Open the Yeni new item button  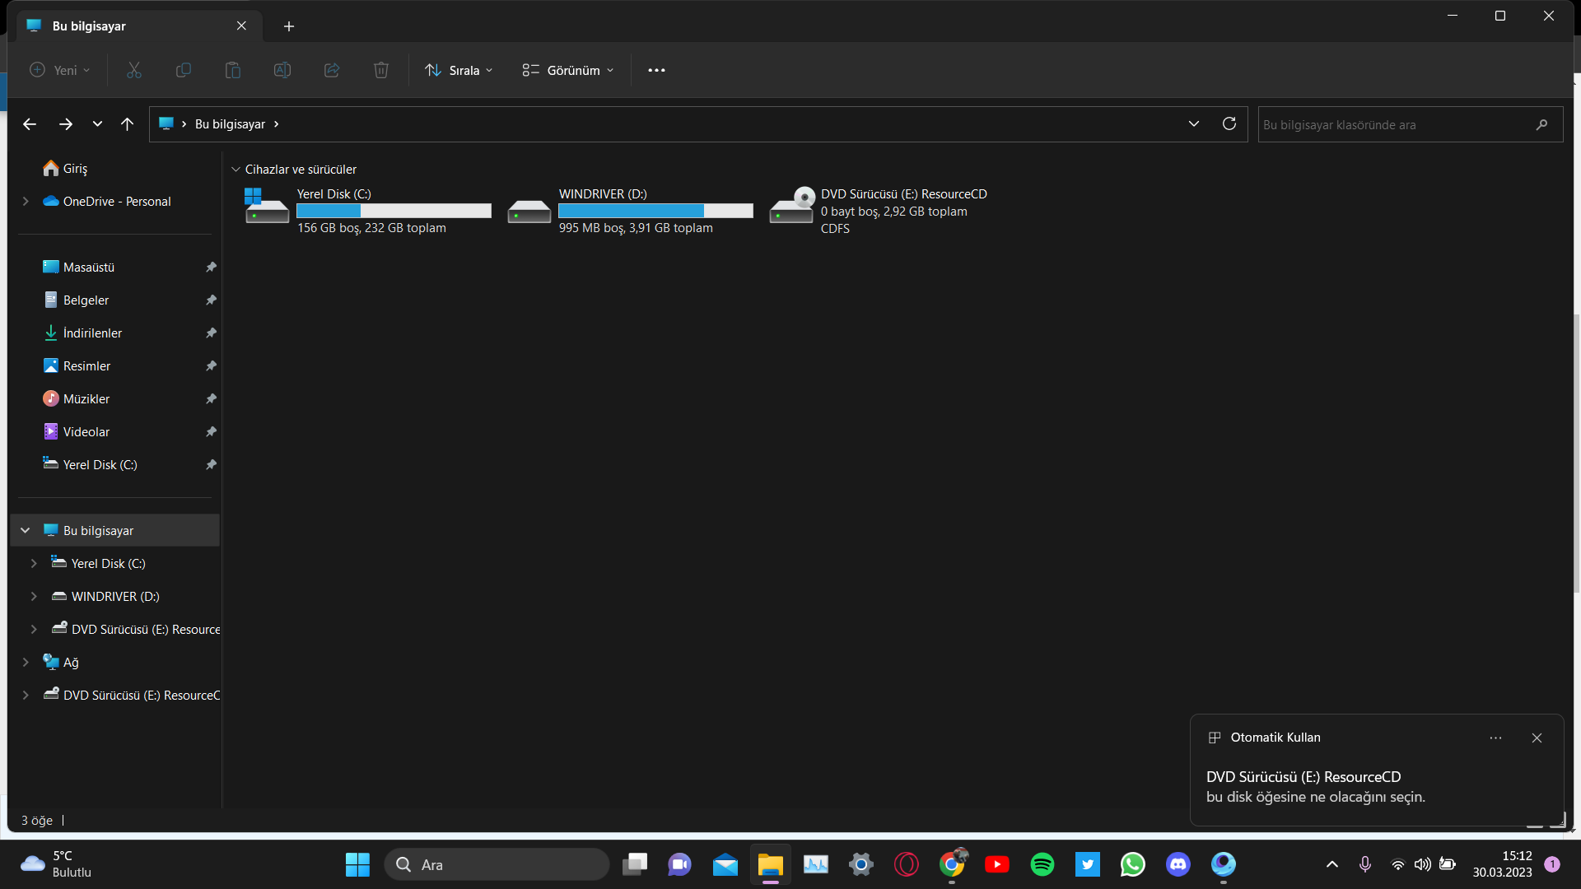[x=59, y=70]
